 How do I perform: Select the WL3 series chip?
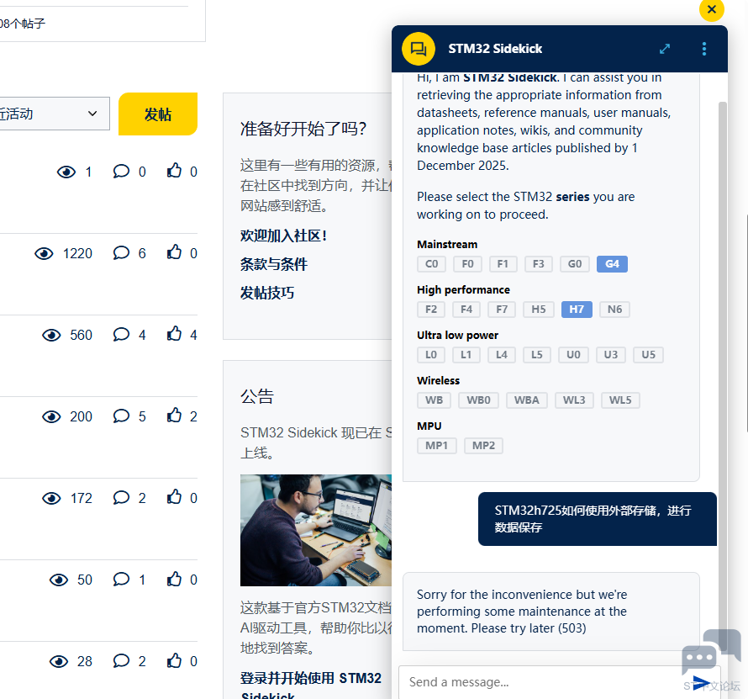574,400
